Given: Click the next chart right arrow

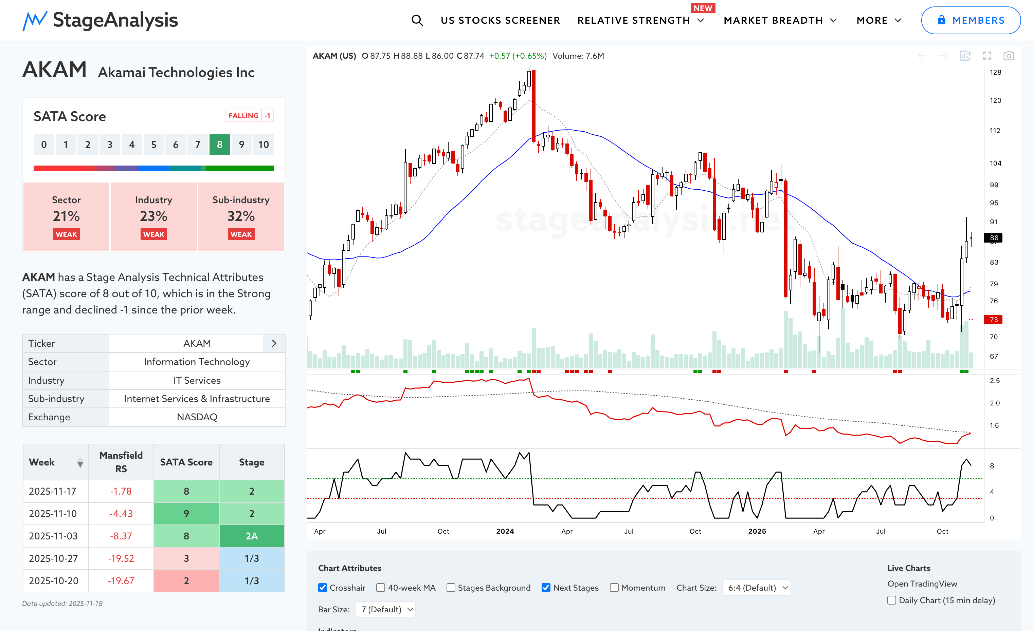Looking at the screenshot, I should pos(943,56).
